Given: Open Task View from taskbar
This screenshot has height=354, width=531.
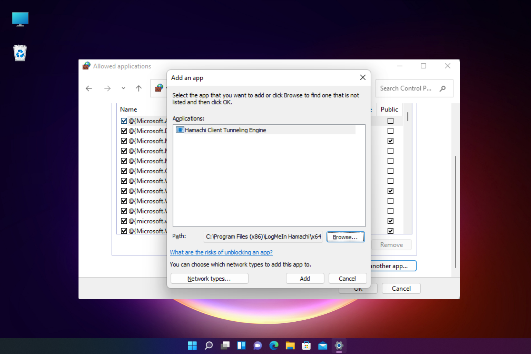Looking at the screenshot, I should click(225, 345).
